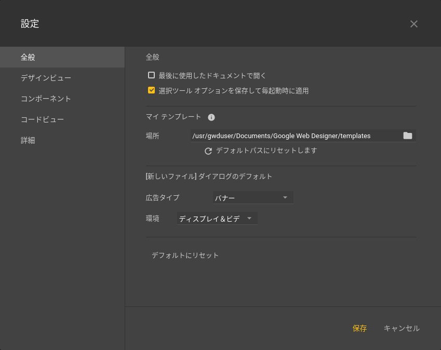Click the 環境 label
The image size is (441, 350).
click(x=152, y=219)
